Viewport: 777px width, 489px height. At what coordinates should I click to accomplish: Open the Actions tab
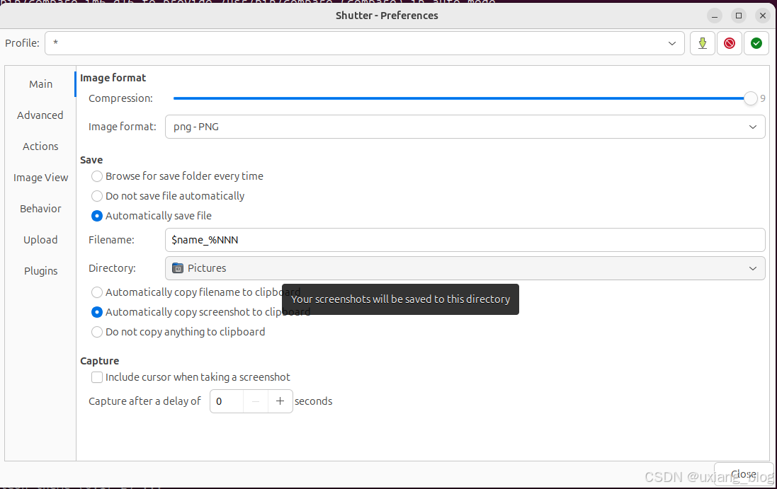click(x=40, y=146)
